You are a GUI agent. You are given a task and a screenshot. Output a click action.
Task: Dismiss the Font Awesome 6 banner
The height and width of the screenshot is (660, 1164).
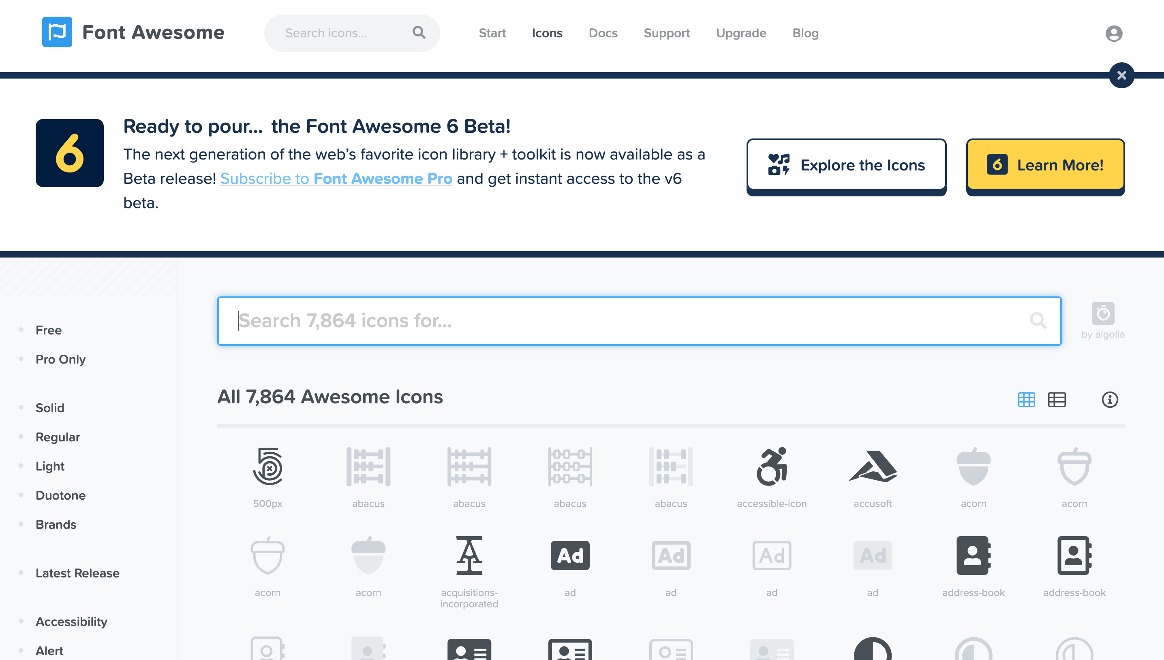pos(1121,75)
